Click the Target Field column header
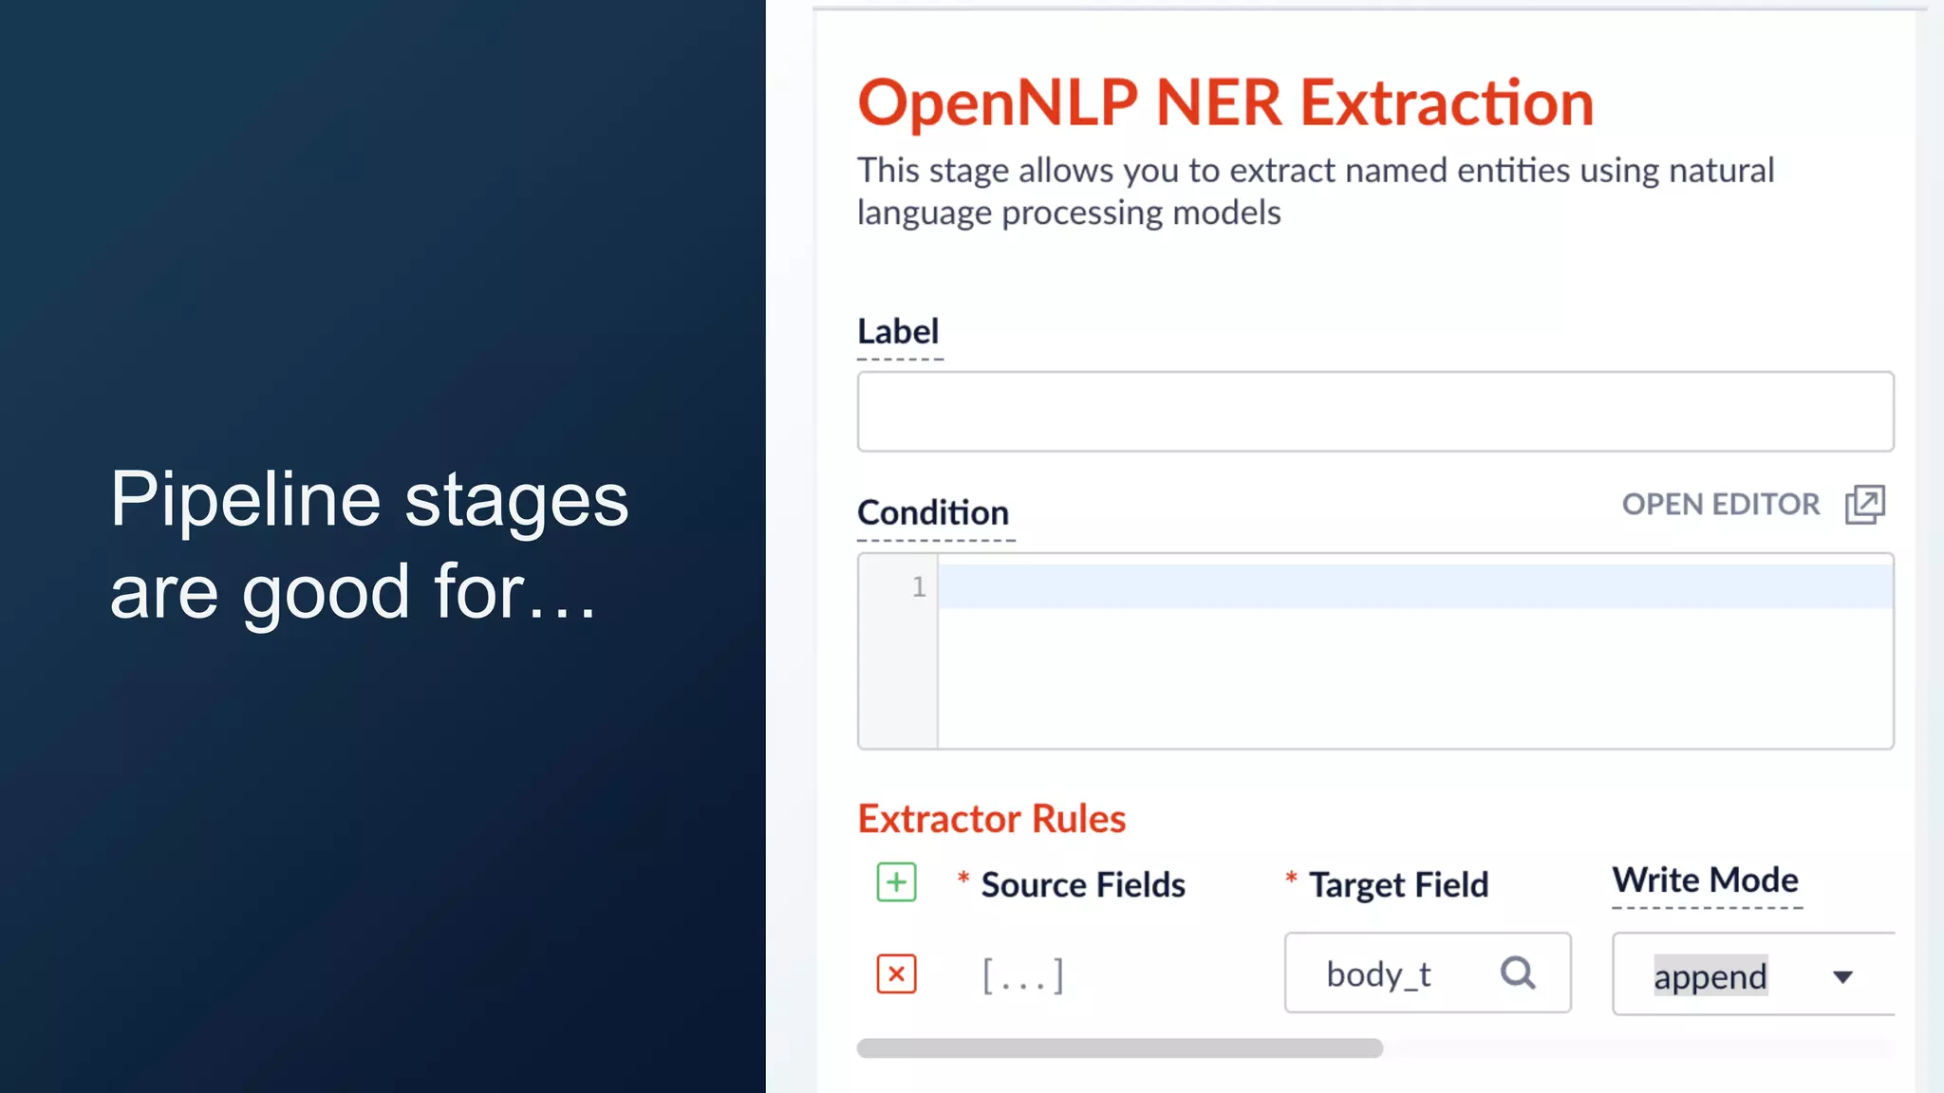This screenshot has height=1093, width=1944. 1399,884
